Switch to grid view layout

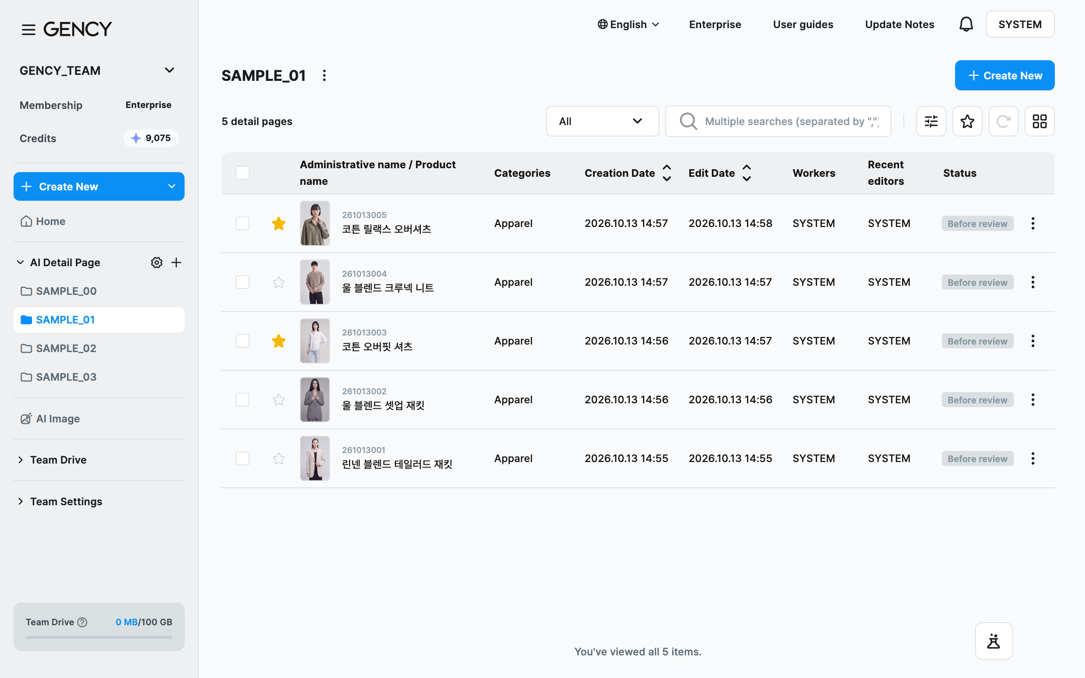coord(1039,121)
